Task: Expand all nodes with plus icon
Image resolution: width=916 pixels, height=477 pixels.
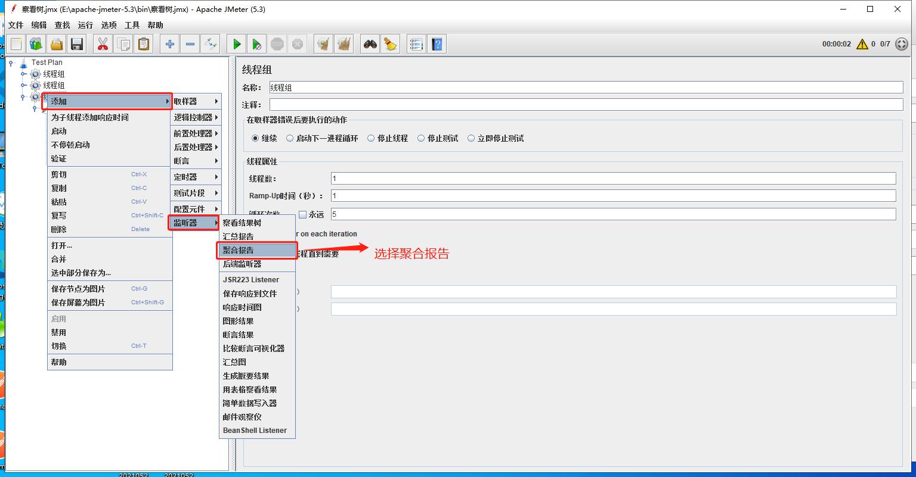Action: point(170,44)
